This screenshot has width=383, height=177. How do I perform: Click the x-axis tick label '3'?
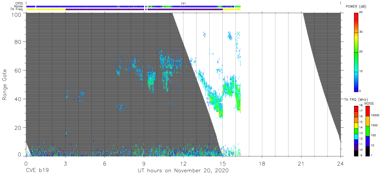(x=65, y=163)
